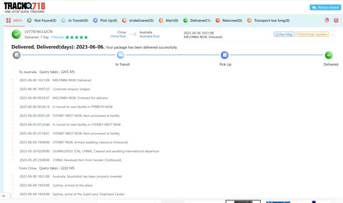Switch to In Transit(0) tab
343x203 pixels.
(75, 20)
